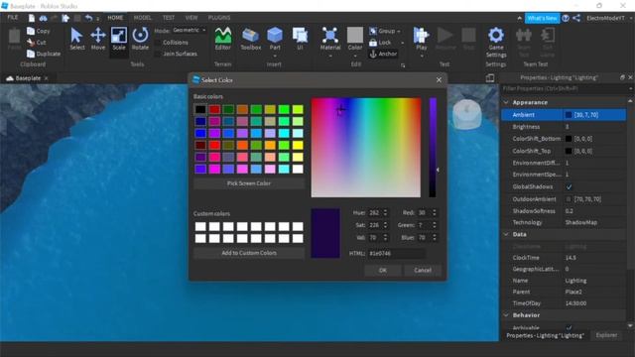Screen dimensions: 635x357
Task: Click Duplicate in Clipboard group
Action: coord(44,54)
